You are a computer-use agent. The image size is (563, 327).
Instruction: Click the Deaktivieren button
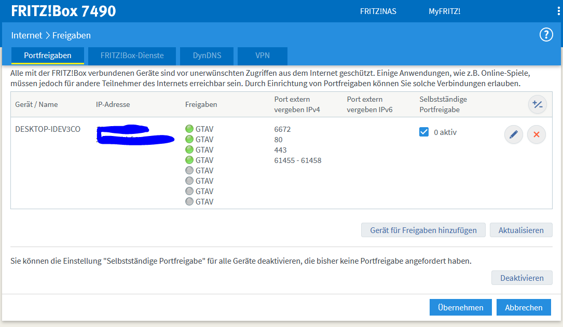[521, 278]
